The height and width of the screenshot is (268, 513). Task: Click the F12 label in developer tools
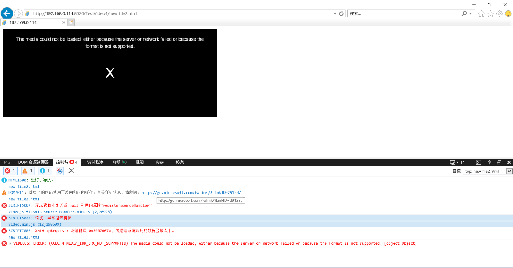point(7,162)
